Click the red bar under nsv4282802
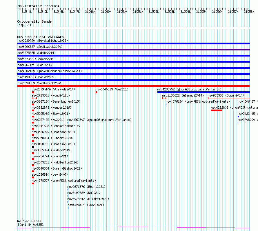Viewport: 258px width, 231px height. 216,110
